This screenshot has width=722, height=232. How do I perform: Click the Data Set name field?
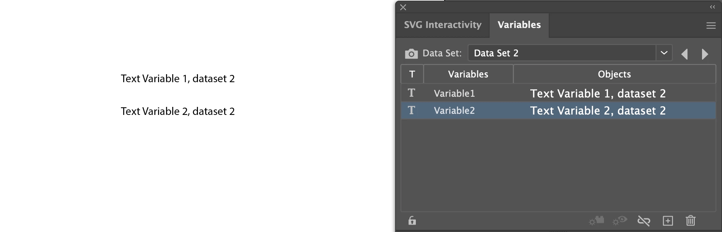561,53
